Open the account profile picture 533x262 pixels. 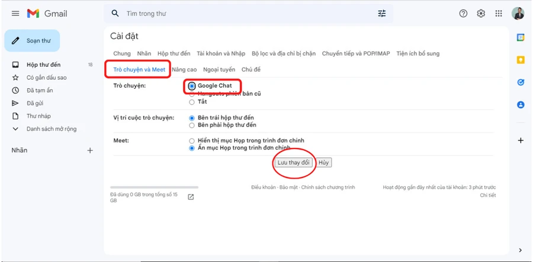pyautogui.click(x=518, y=14)
